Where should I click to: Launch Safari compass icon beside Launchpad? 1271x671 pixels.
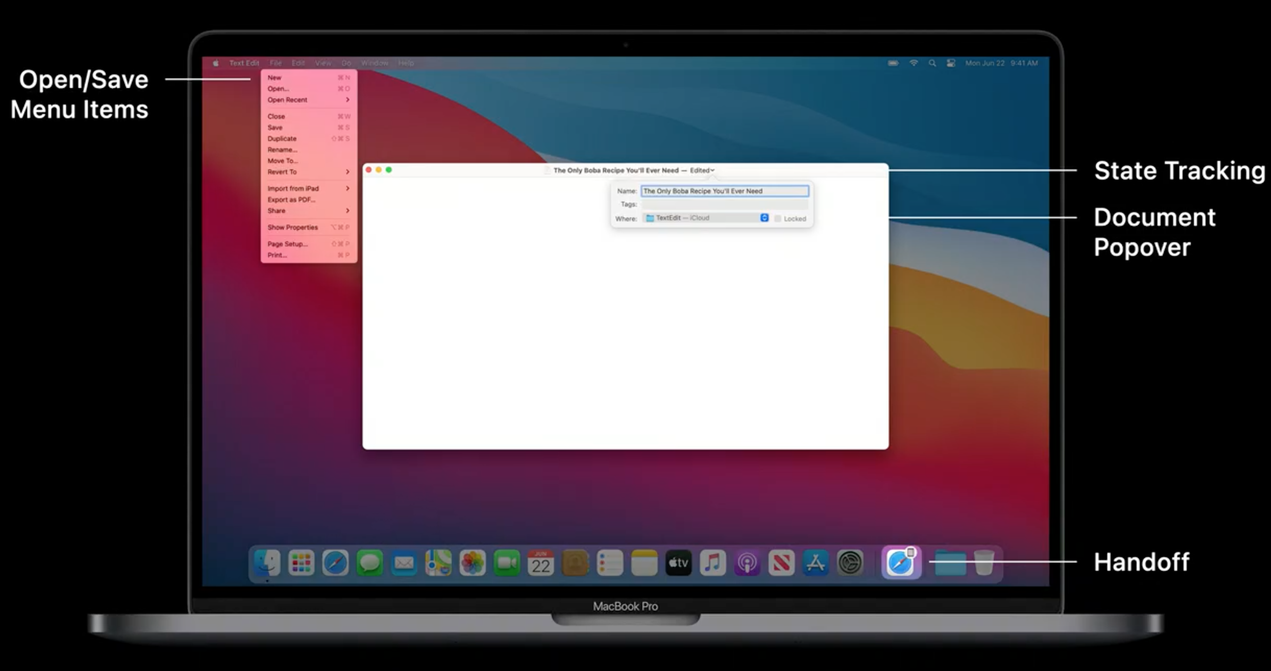point(335,563)
